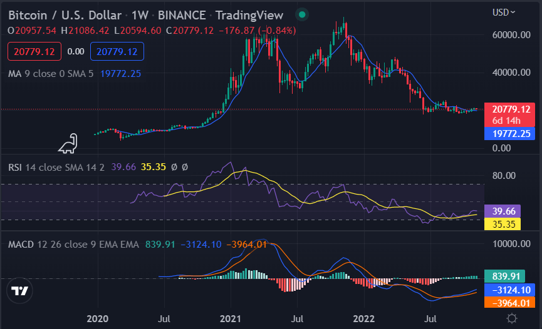Click the 80.00 RSI axis label
The height and width of the screenshot is (329, 542).
tap(504, 176)
